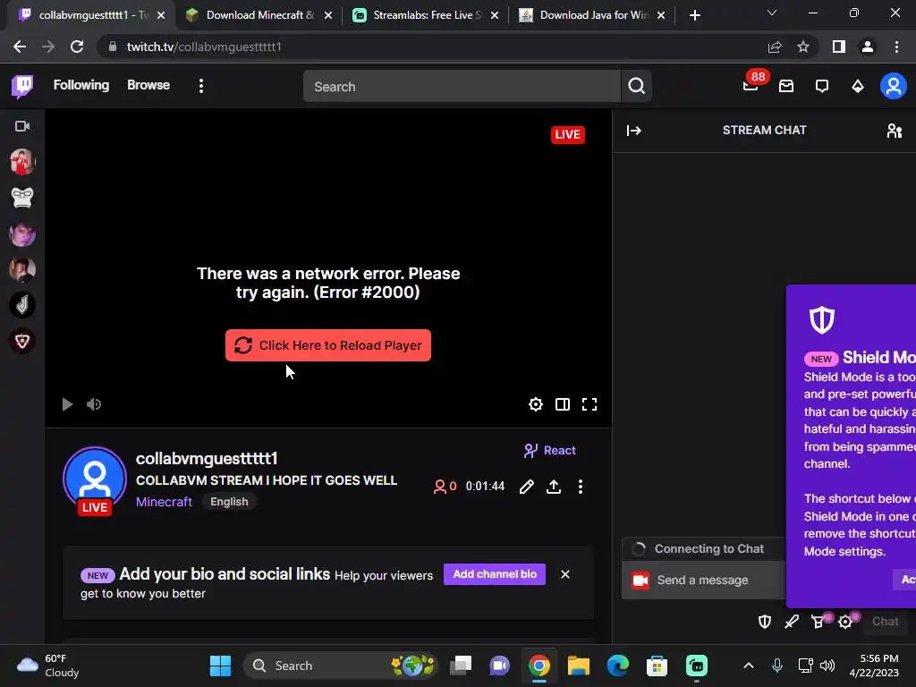Open the Get Bits diamond icon
This screenshot has width=916, height=687.
[x=857, y=87]
